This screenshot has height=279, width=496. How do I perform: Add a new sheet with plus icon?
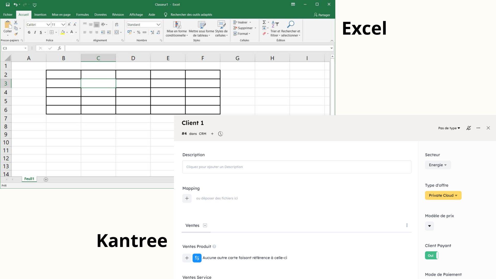pos(46,180)
